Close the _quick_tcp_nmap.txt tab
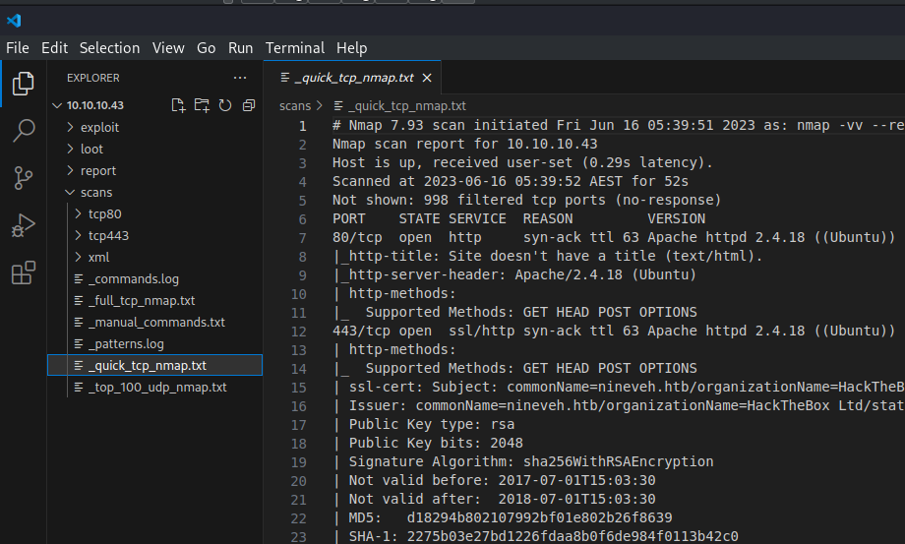The image size is (905, 544). pyautogui.click(x=427, y=78)
